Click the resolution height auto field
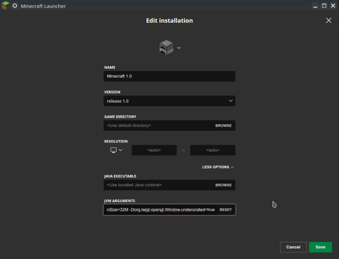The image size is (339, 259). (212, 150)
